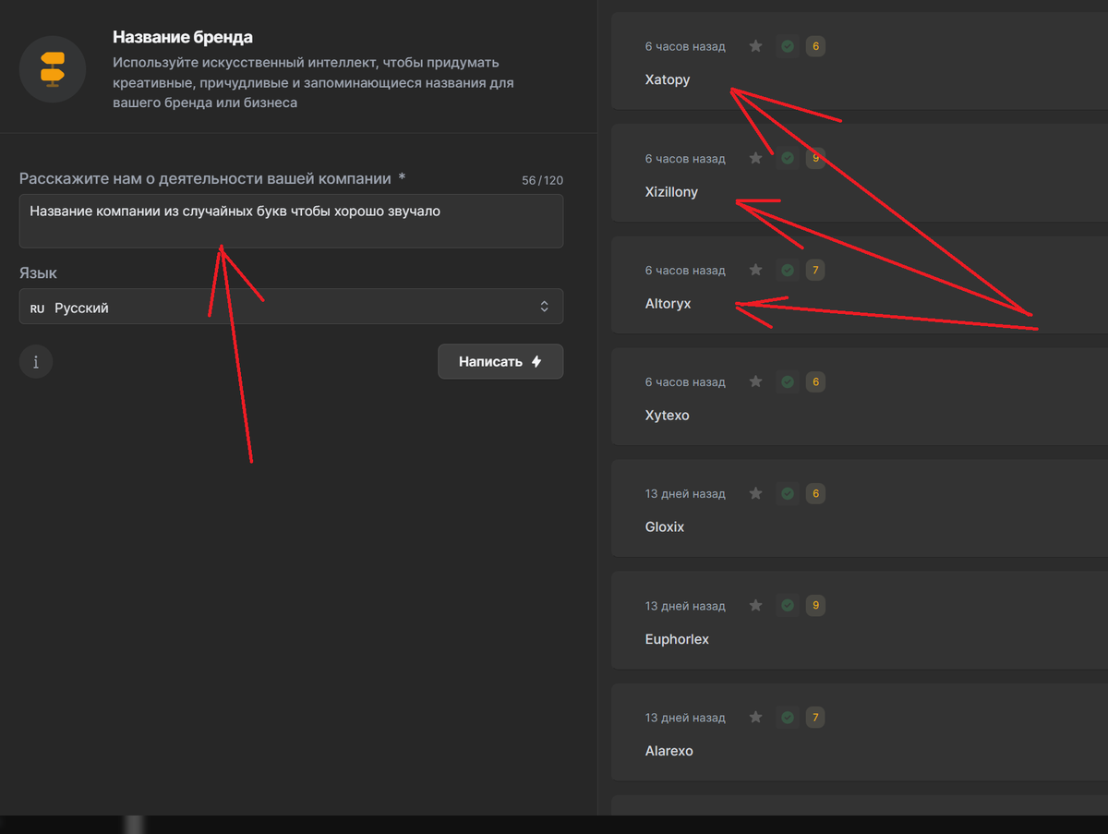
Task: Select the Xizillony generated name
Action: [x=671, y=192]
